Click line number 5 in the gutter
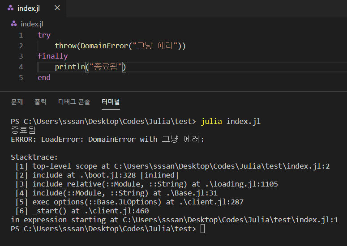The width and height of the screenshot is (347, 246). point(21,78)
